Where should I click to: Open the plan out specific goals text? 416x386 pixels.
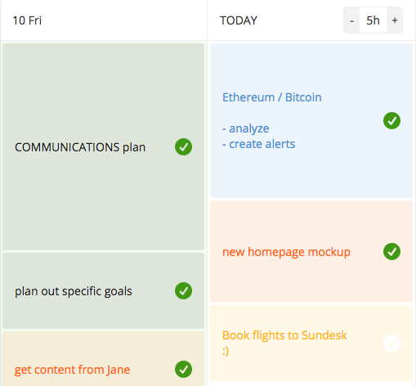click(x=74, y=291)
